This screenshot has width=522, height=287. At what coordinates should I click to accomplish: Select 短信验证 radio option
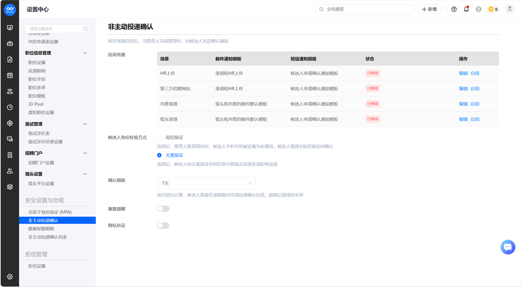tap(159, 137)
